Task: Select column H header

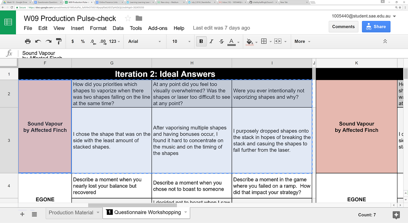Action: pos(192,63)
